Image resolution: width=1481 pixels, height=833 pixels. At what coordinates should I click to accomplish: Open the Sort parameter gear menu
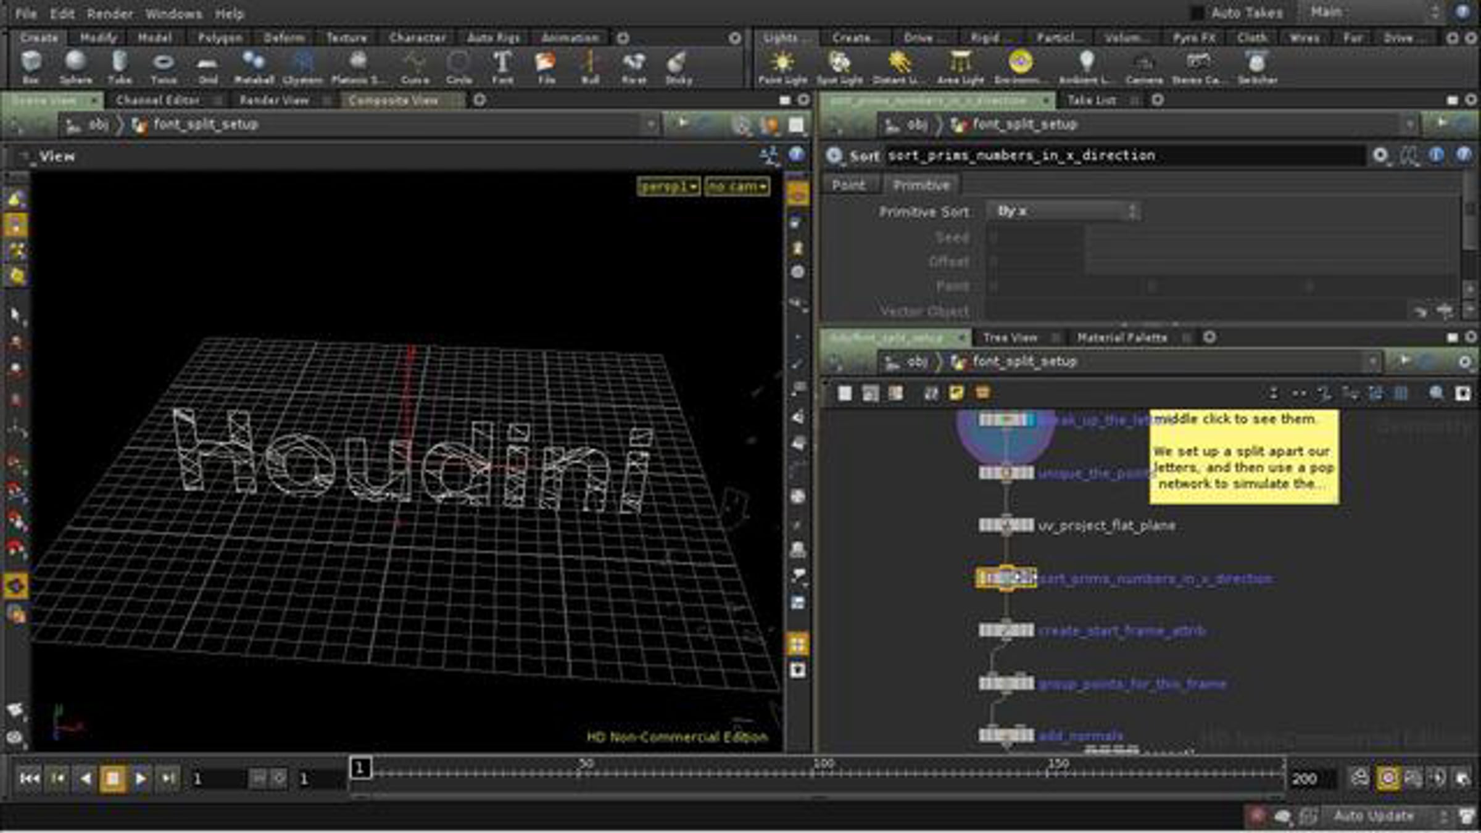tap(1380, 155)
